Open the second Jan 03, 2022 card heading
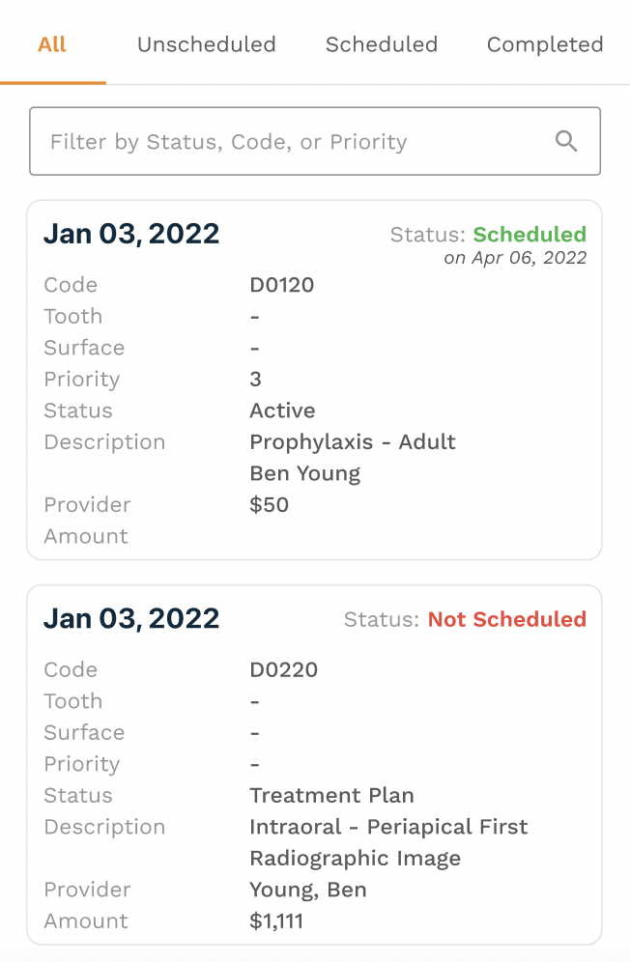This screenshot has width=630, height=962. click(131, 618)
